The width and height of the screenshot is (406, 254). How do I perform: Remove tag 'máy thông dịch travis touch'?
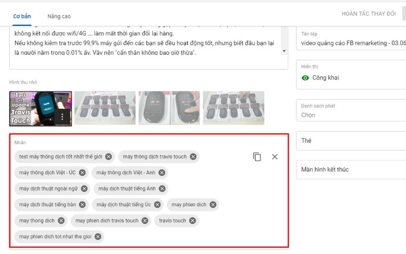click(193, 156)
